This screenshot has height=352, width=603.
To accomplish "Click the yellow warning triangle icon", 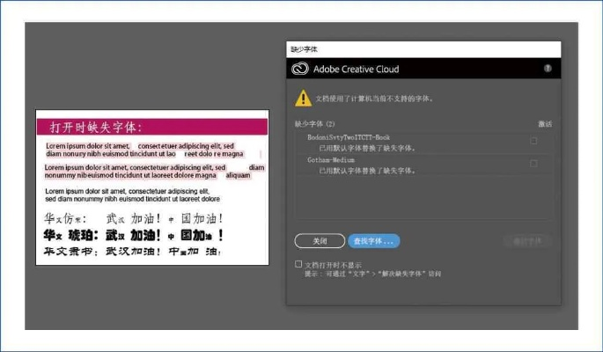I will click(x=303, y=98).
